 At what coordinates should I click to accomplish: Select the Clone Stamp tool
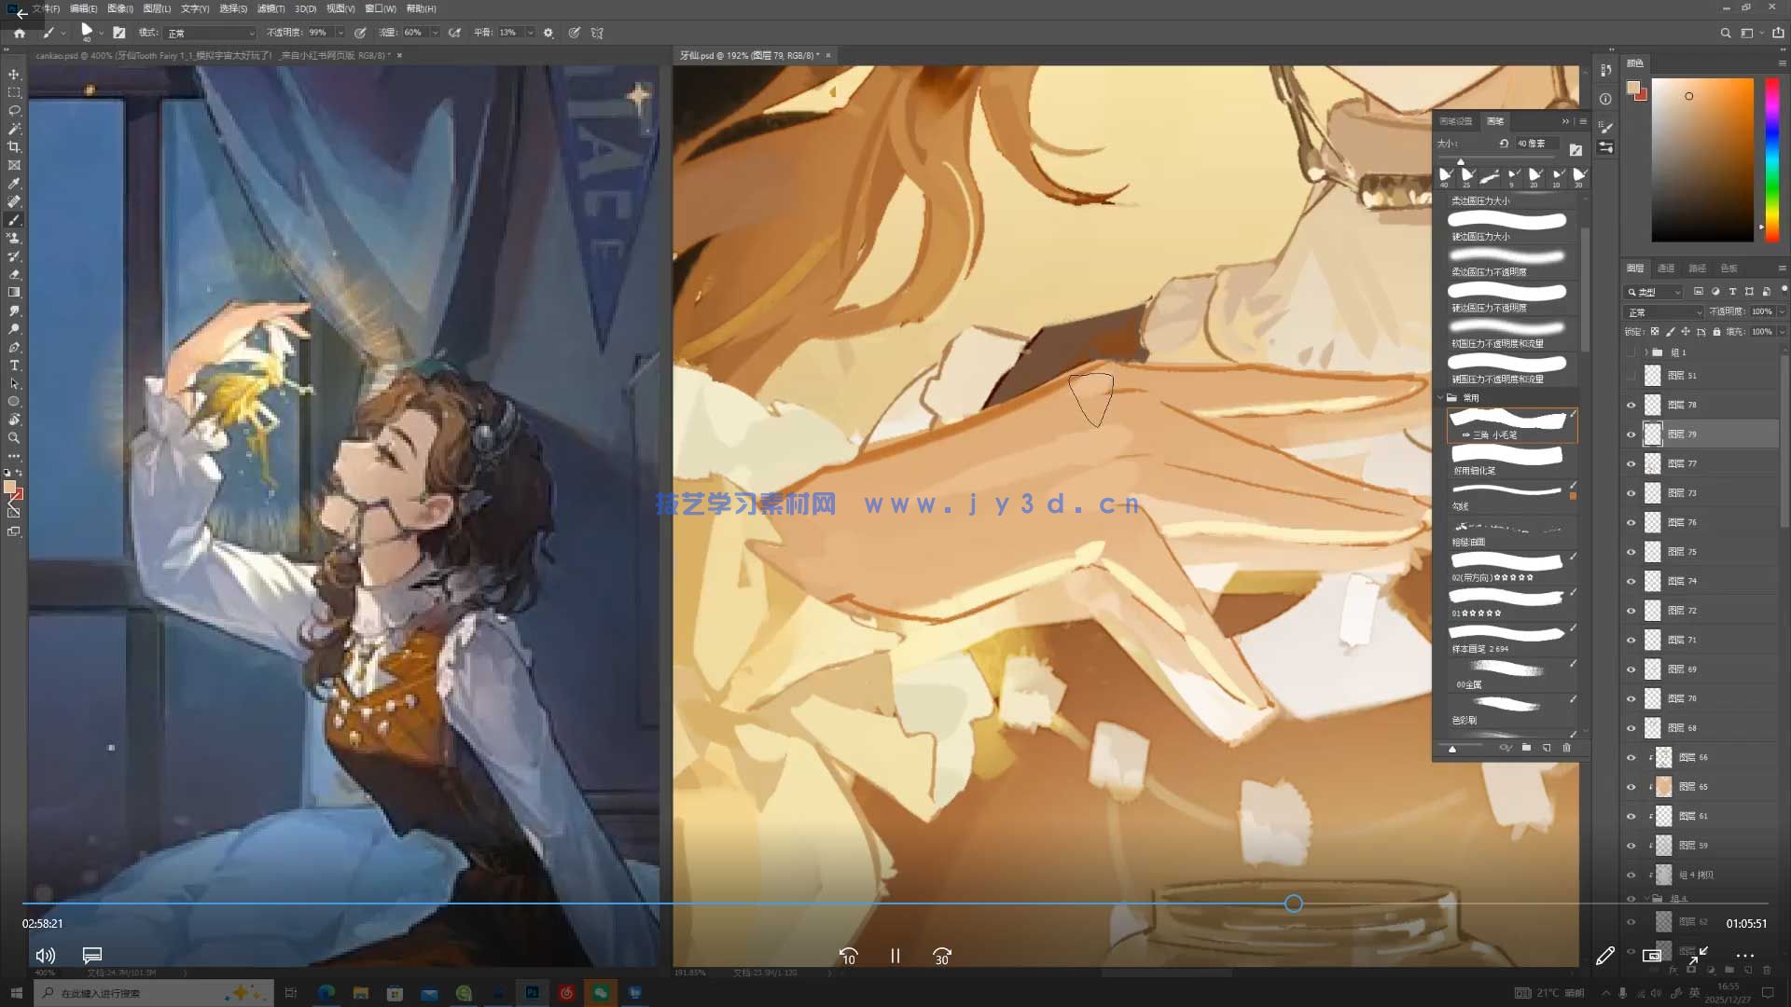pyautogui.click(x=14, y=238)
